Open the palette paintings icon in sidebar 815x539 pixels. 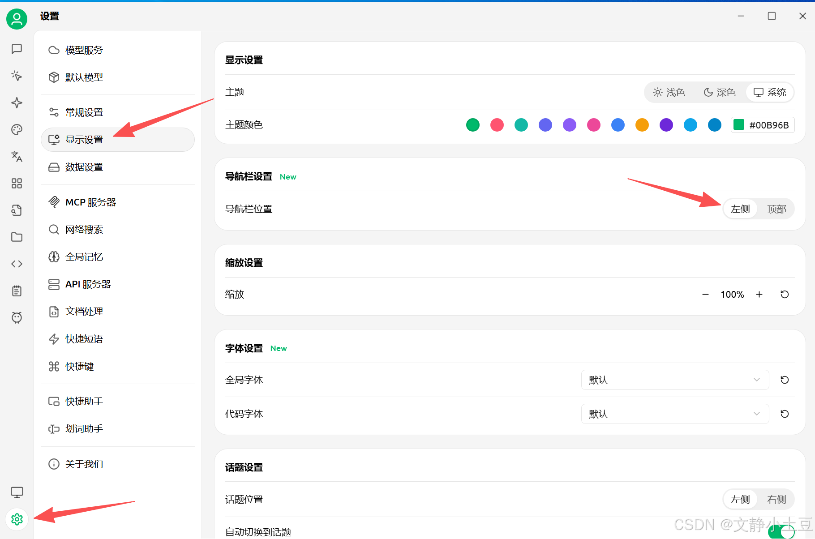[17, 130]
